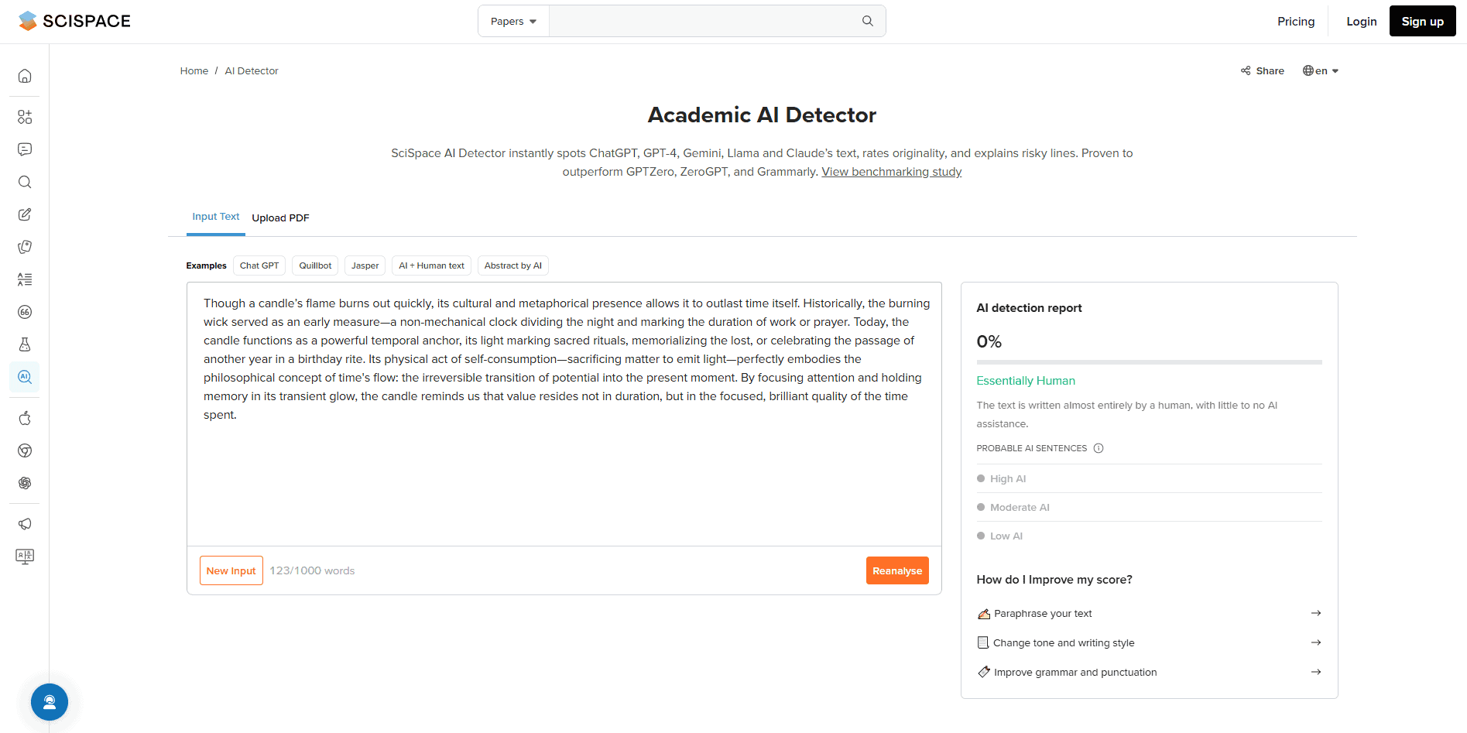Open the Papers search type dropdown

513,22
